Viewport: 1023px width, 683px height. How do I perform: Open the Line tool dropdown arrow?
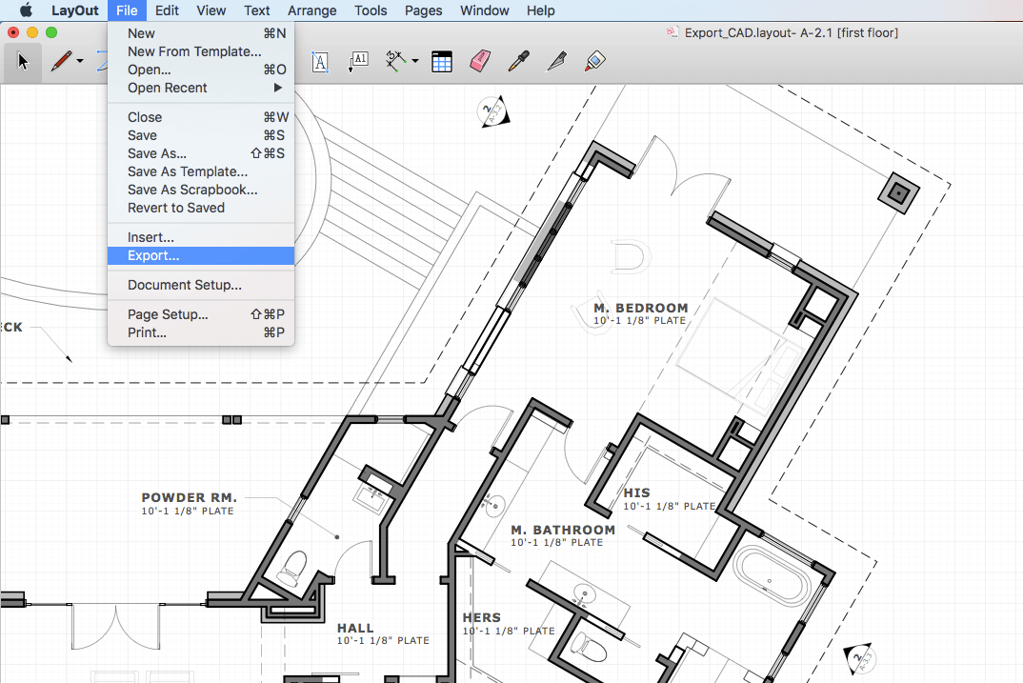80,61
